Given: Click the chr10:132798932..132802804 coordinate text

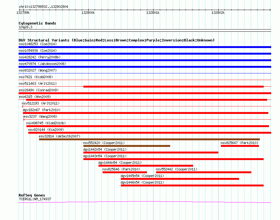Looking at the screenshot, I should pyautogui.click(x=43, y=7).
